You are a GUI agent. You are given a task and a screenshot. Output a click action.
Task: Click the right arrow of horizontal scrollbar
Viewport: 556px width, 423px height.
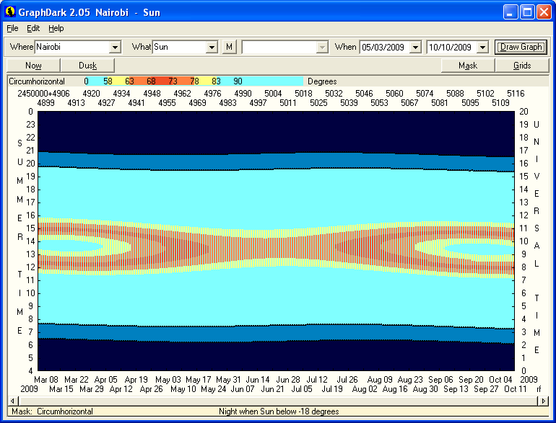coord(544,400)
